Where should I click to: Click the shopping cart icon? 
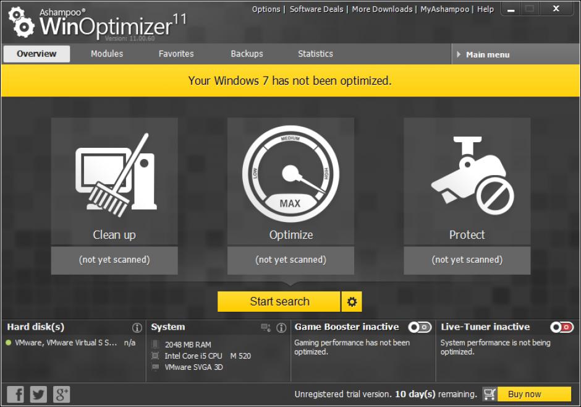coord(490,394)
